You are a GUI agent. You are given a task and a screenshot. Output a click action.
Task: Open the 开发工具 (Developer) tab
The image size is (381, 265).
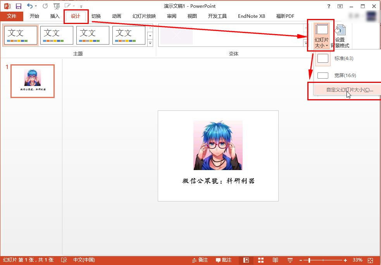(x=217, y=16)
